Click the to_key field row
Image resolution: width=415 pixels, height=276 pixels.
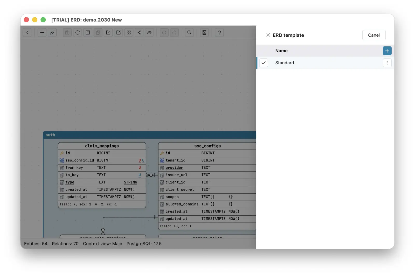102,175
